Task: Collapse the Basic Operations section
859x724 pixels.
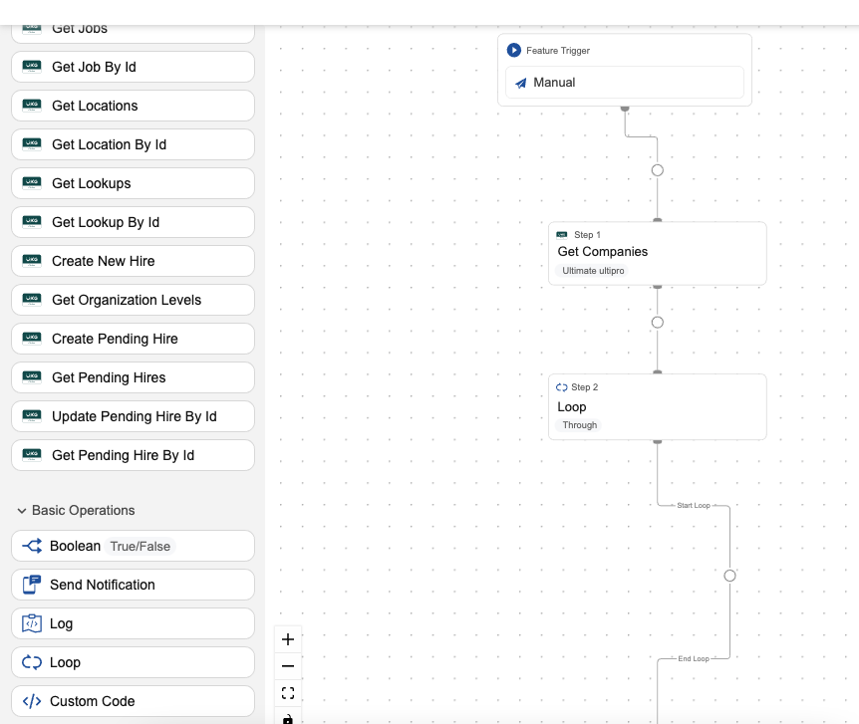Action: [x=76, y=511]
